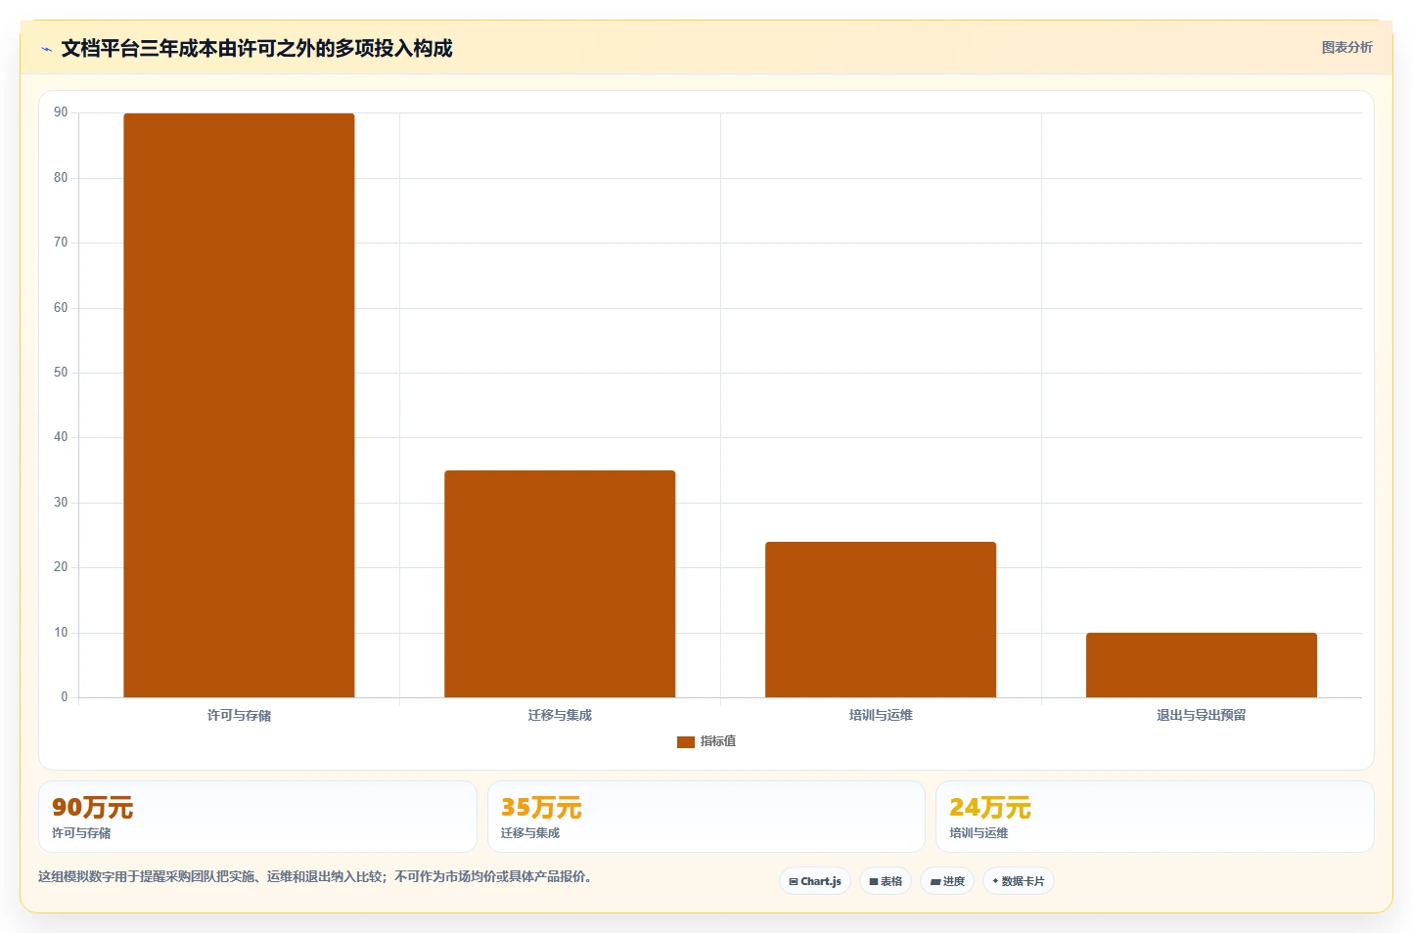Image resolution: width=1413 pixels, height=933 pixels.
Task: Click the 迁移与集成 x-axis label
Action: coord(560,716)
